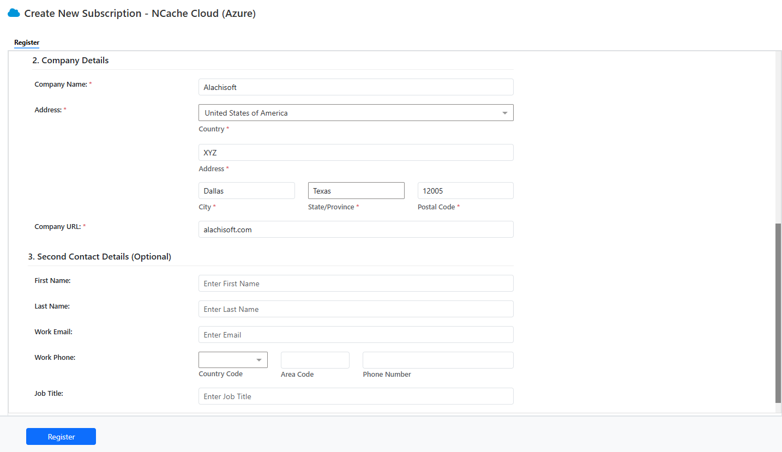Click the City field containing Dallas
782x452 pixels.
point(247,191)
